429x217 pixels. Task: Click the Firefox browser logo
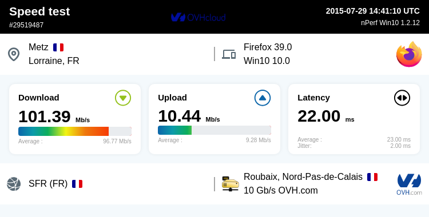(x=409, y=54)
